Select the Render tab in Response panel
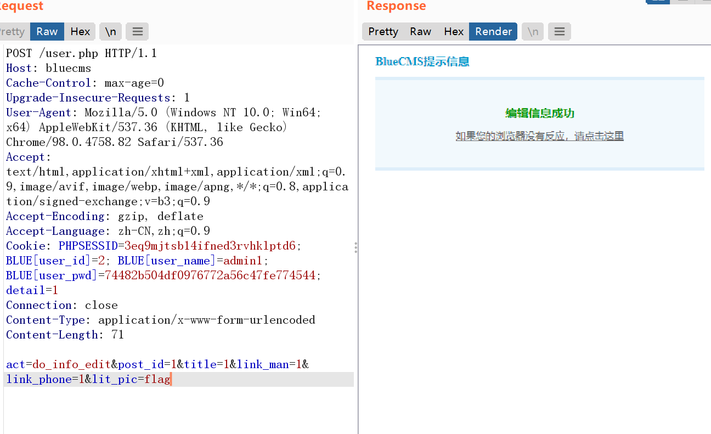This screenshot has height=434, width=711. point(494,31)
